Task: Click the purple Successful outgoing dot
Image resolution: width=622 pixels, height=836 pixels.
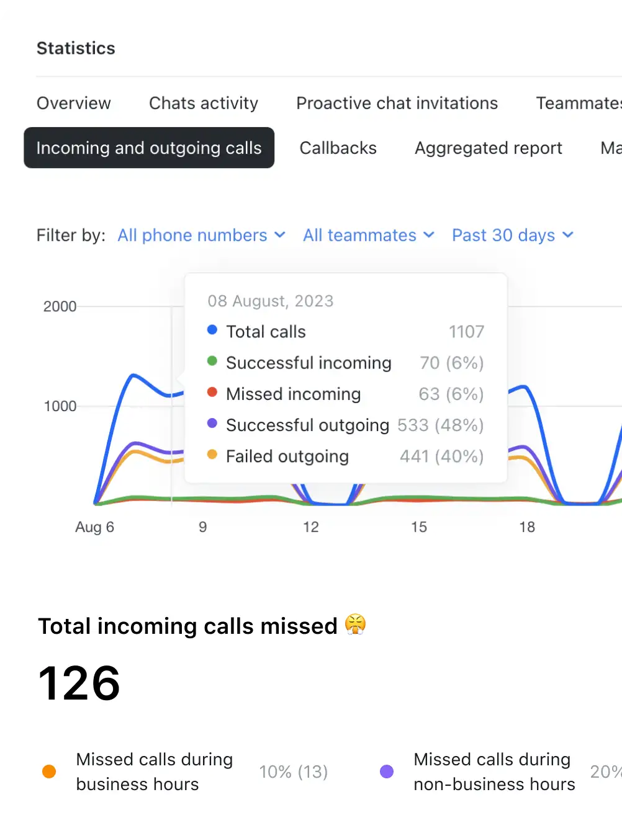Action: point(212,423)
